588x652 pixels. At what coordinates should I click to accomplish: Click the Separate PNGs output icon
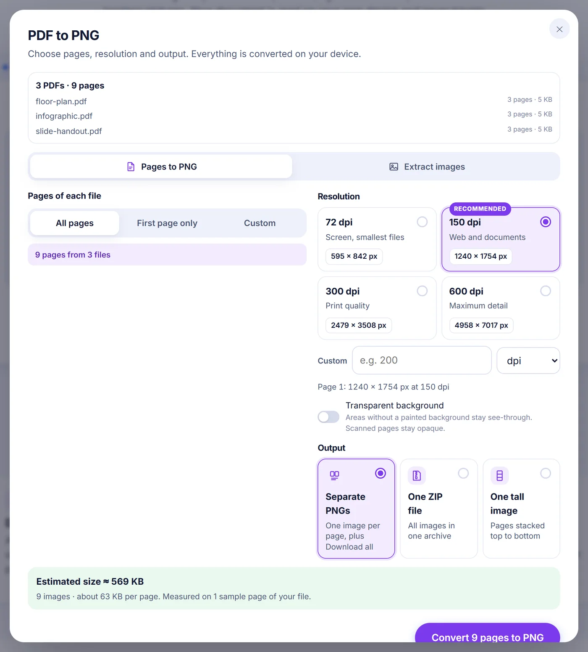pos(334,476)
